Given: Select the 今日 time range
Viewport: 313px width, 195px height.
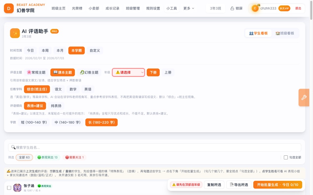Looking at the screenshot, I should (30, 51).
